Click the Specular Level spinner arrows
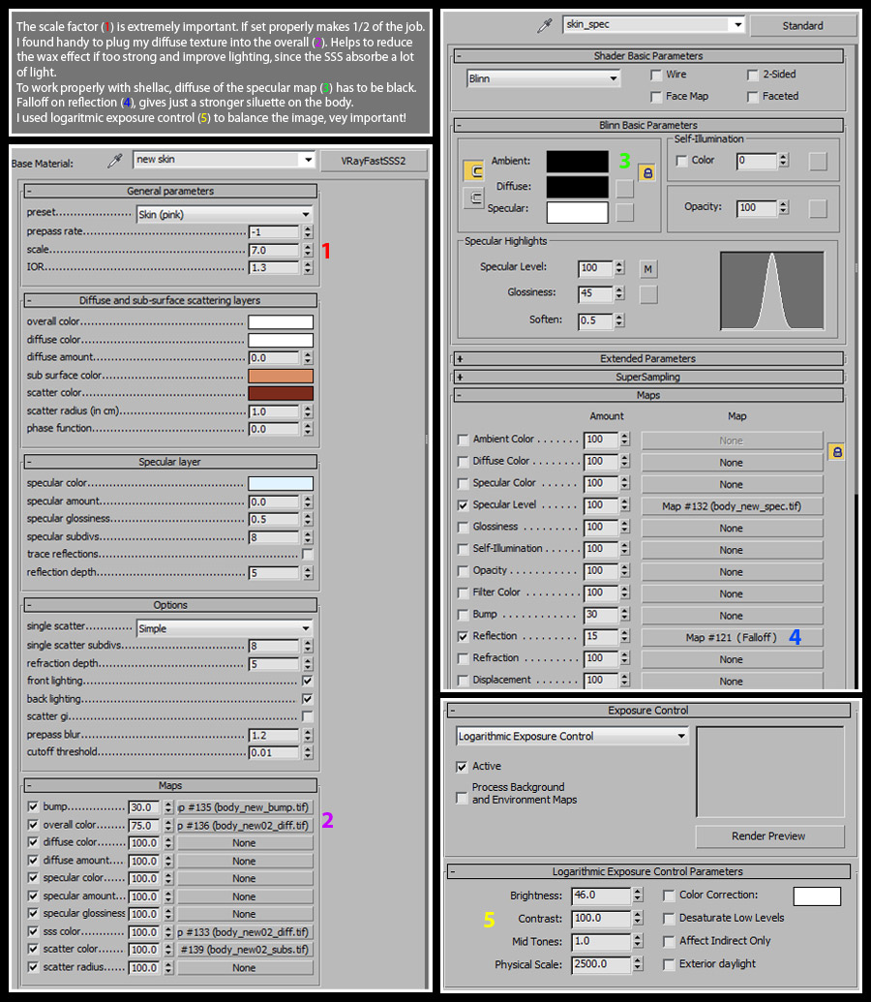The height and width of the screenshot is (1002, 871). pyautogui.click(x=619, y=268)
